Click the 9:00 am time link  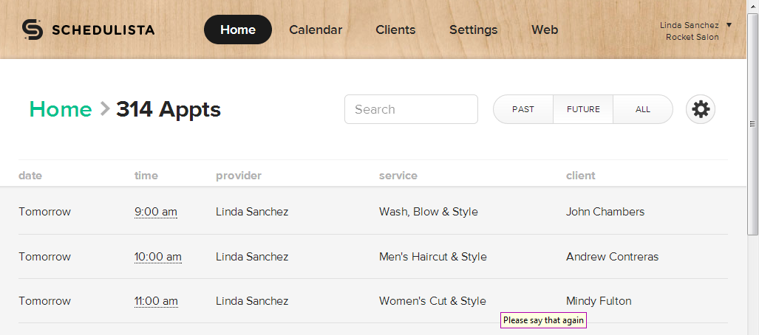click(x=156, y=212)
